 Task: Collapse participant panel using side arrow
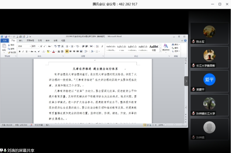186,81
